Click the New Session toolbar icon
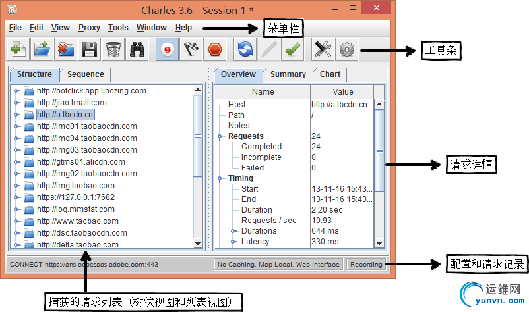This screenshot has height=312, width=529. pyautogui.click(x=18, y=49)
